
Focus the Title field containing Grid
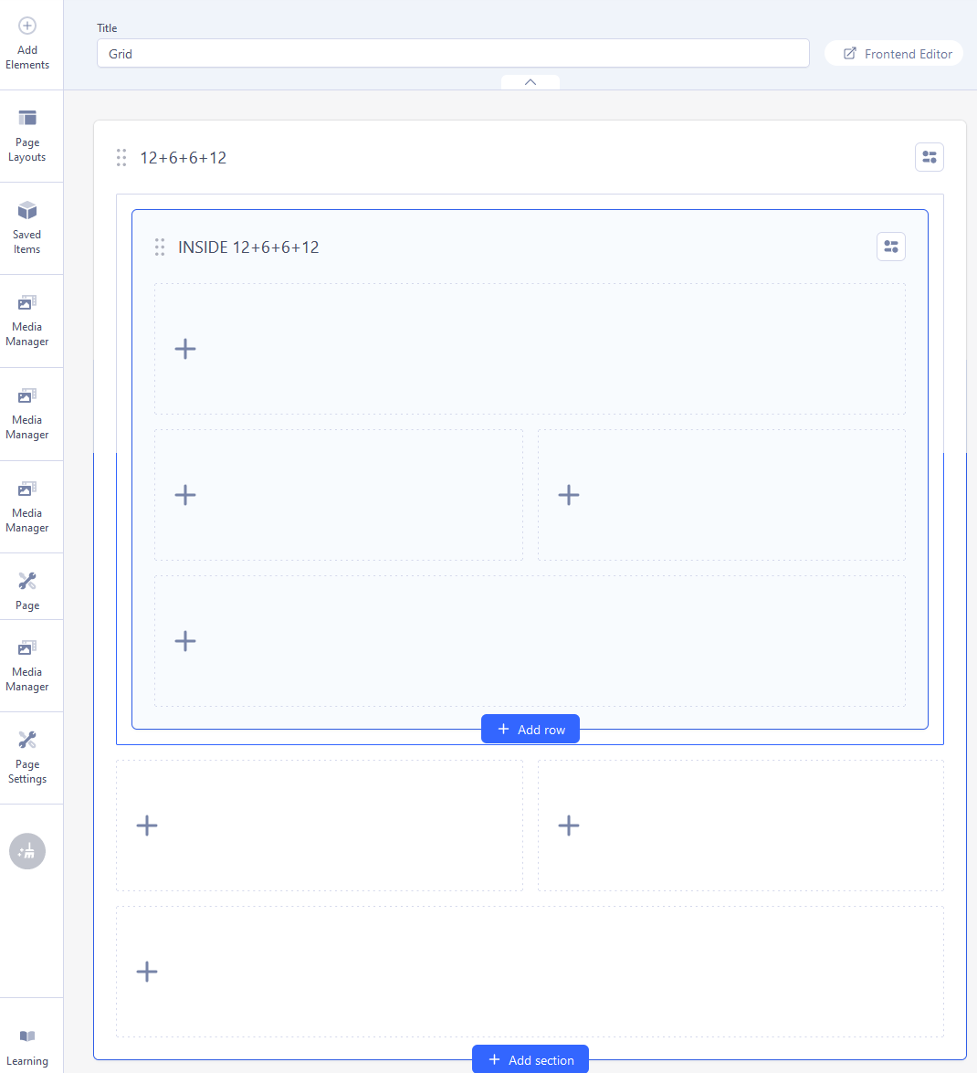click(453, 53)
